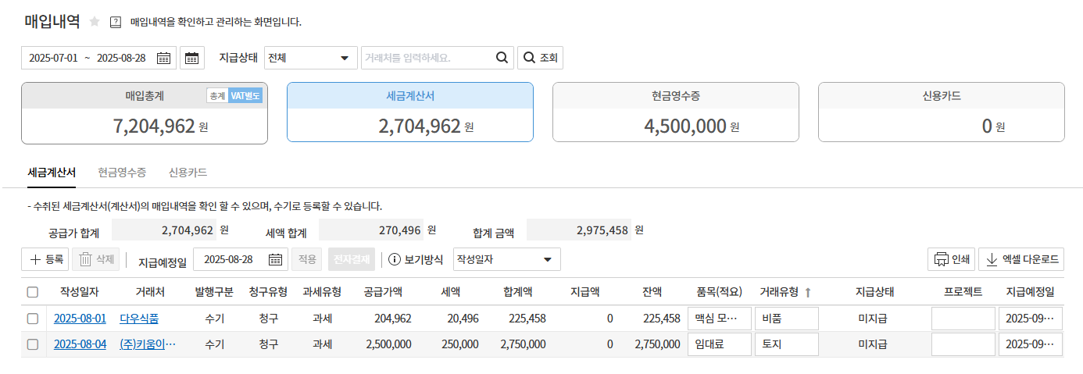Screen dimensions: 1083x374
Task: Switch to the 현금영수증 tab
Action: pyautogui.click(x=122, y=173)
